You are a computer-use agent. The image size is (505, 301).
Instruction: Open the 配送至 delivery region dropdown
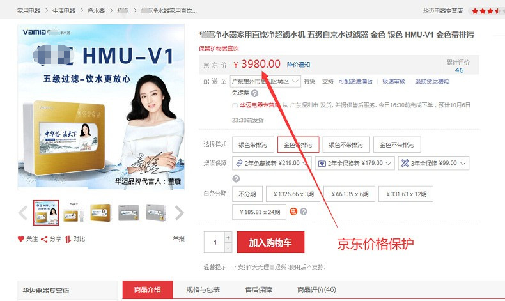click(265, 81)
